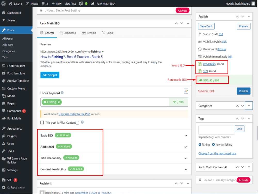The height and width of the screenshot is (194, 258).
Task: Go to Add New under Posts
Action: 8,45
